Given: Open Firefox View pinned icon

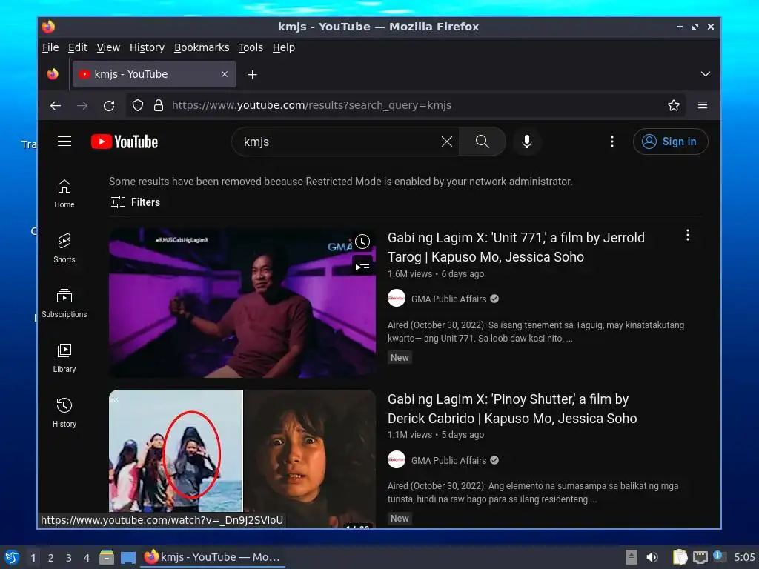Looking at the screenshot, I should (x=53, y=74).
